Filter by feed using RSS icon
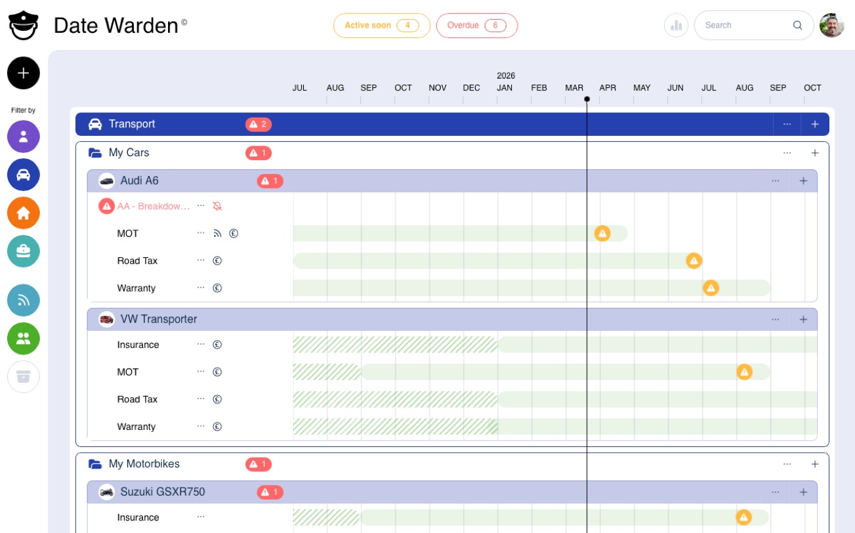The height and width of the screenshot is (533, 855). tap(24, 301)
